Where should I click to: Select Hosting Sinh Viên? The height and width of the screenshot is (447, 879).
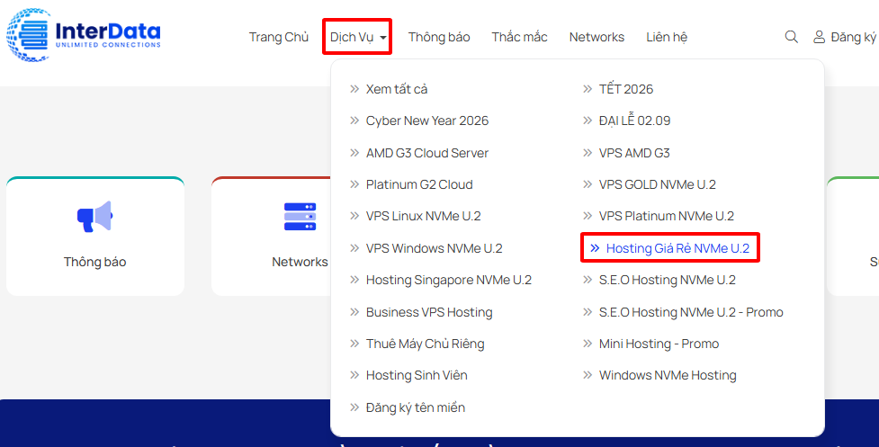click(417, 375)
